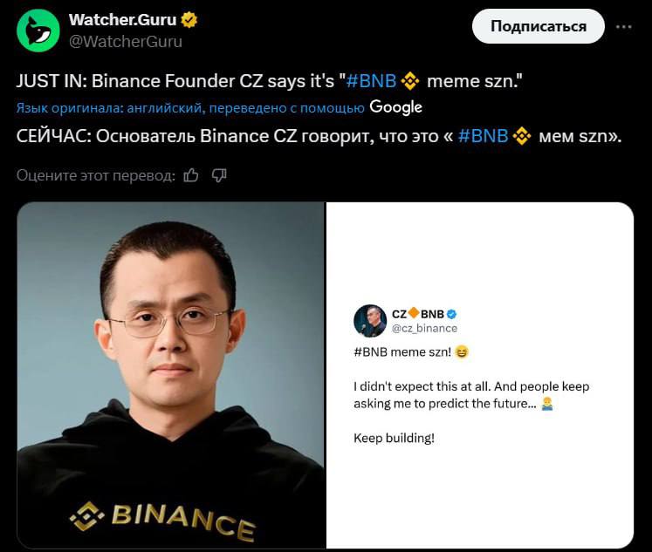Subscribe using the Подписаться button

tap(538, 26)
